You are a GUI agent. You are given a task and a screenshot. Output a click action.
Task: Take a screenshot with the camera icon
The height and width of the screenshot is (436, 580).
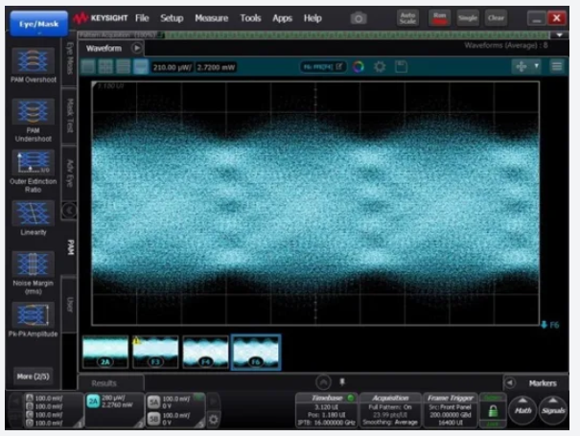359,18
